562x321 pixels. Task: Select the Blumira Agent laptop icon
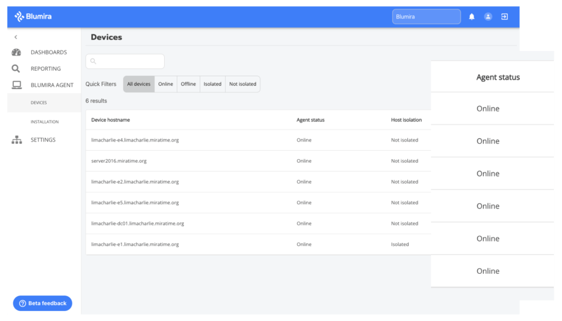pyautogui.click(x=15, y=85)
